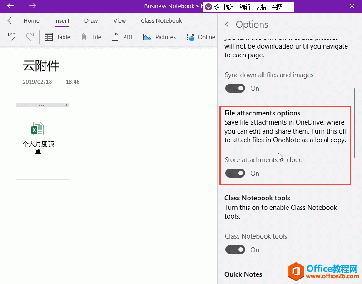Open the 编辑 menu in the overlay bar
The height and width of the screenshot is (284, 362).
(x=245, y=7)
